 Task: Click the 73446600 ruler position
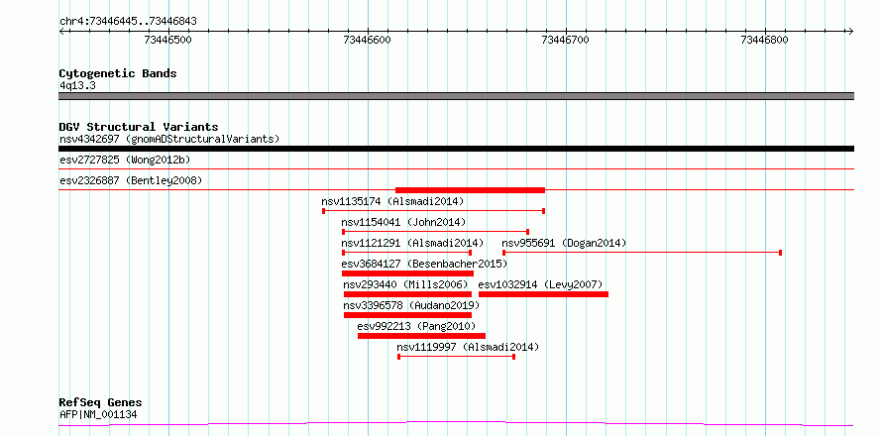point(367,40)
